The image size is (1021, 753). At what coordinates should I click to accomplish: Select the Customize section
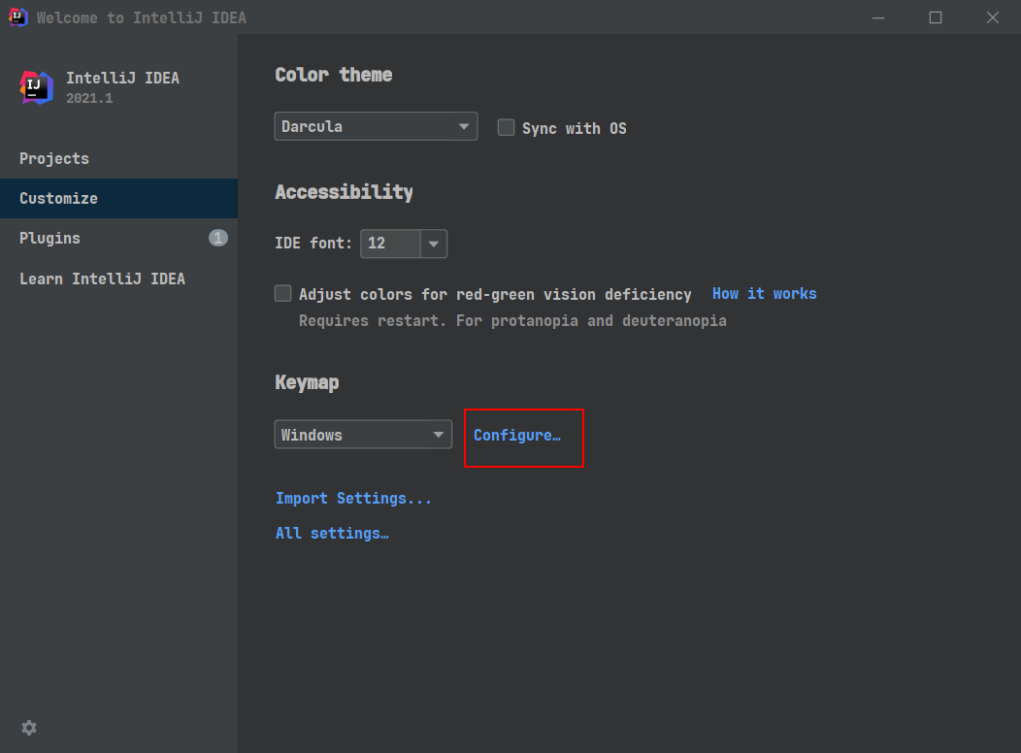coord(118,199)
